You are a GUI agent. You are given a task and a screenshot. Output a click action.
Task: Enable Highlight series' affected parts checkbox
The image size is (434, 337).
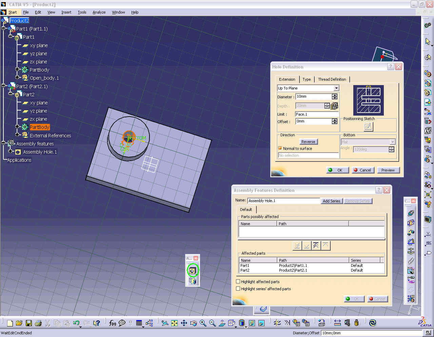pyautogui.click(x=238, y=289)
